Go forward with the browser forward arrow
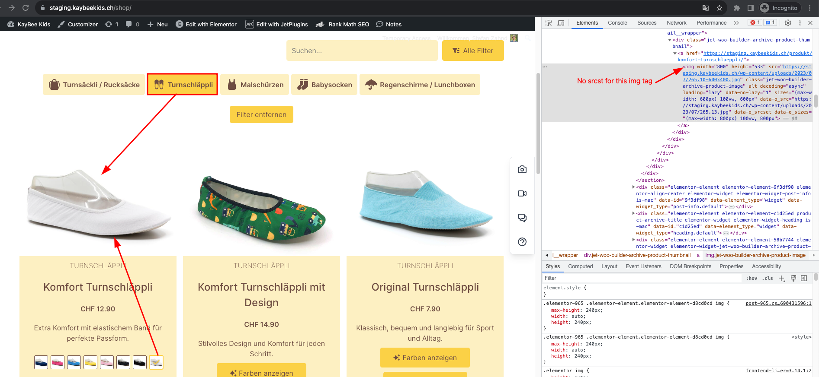This screenshot has width=819, height=377. coord(12,8)
